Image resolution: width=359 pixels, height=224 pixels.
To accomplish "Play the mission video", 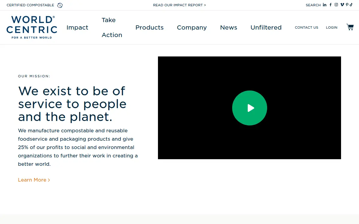I will 250,108.
